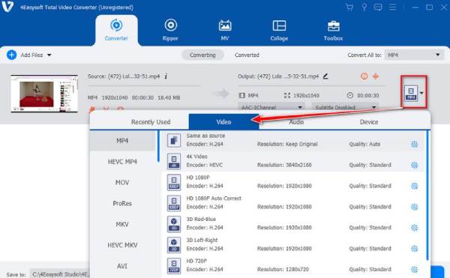Screen dimensions: 450x278
Task: Expand the output format dropdown arrow
Action: tap(421, 93)
